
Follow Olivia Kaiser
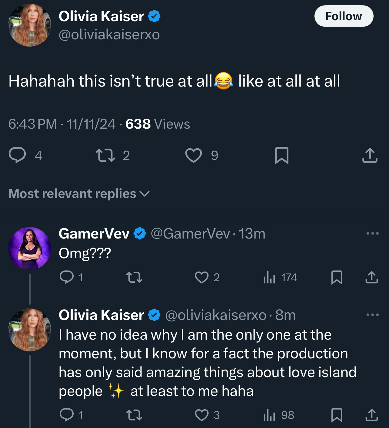[x=344, y=16]
